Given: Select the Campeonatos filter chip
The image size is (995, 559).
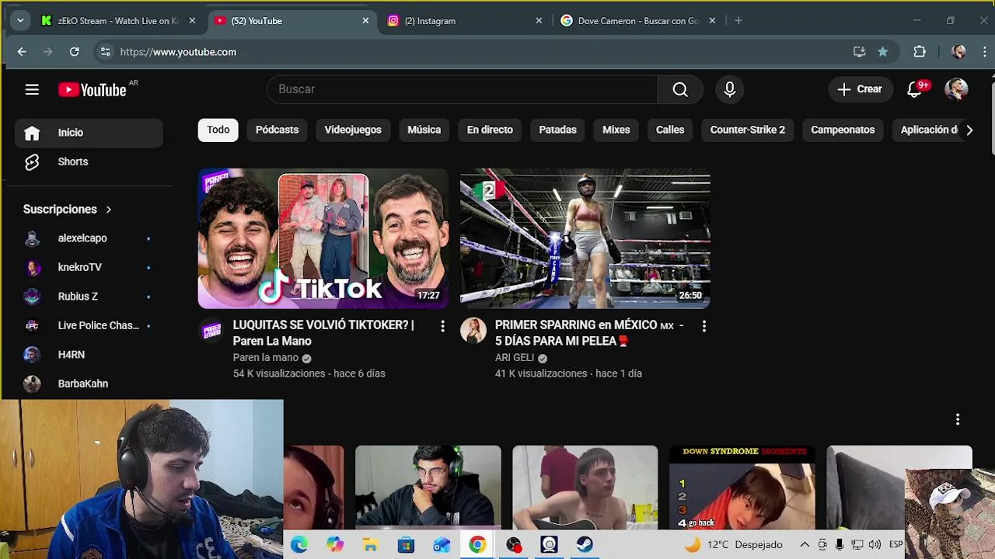Looking at the screenshot, I should [x=843, y=130].
